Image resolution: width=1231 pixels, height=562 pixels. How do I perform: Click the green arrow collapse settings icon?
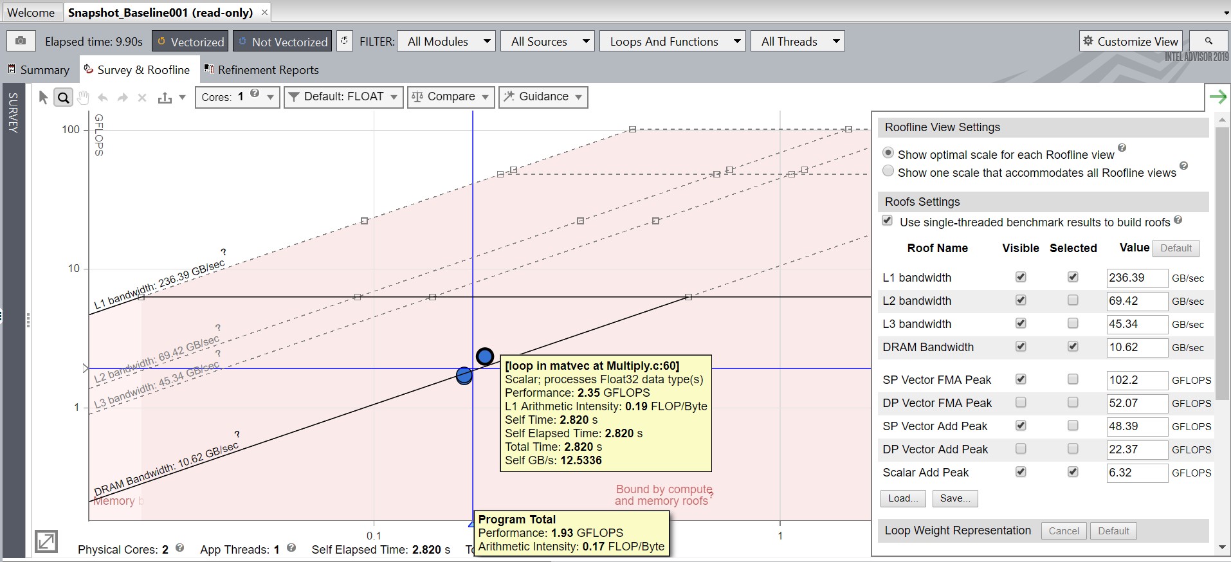(x=1217, y=97)
